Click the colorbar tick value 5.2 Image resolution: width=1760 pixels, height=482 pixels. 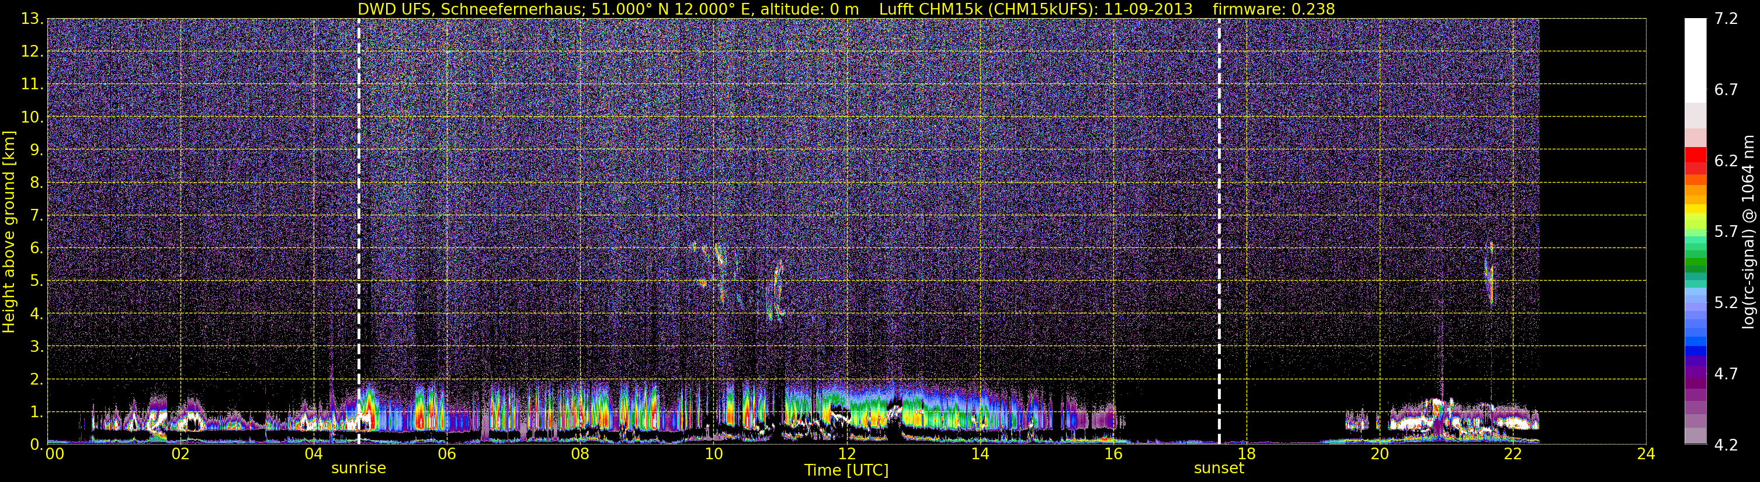1726,302
